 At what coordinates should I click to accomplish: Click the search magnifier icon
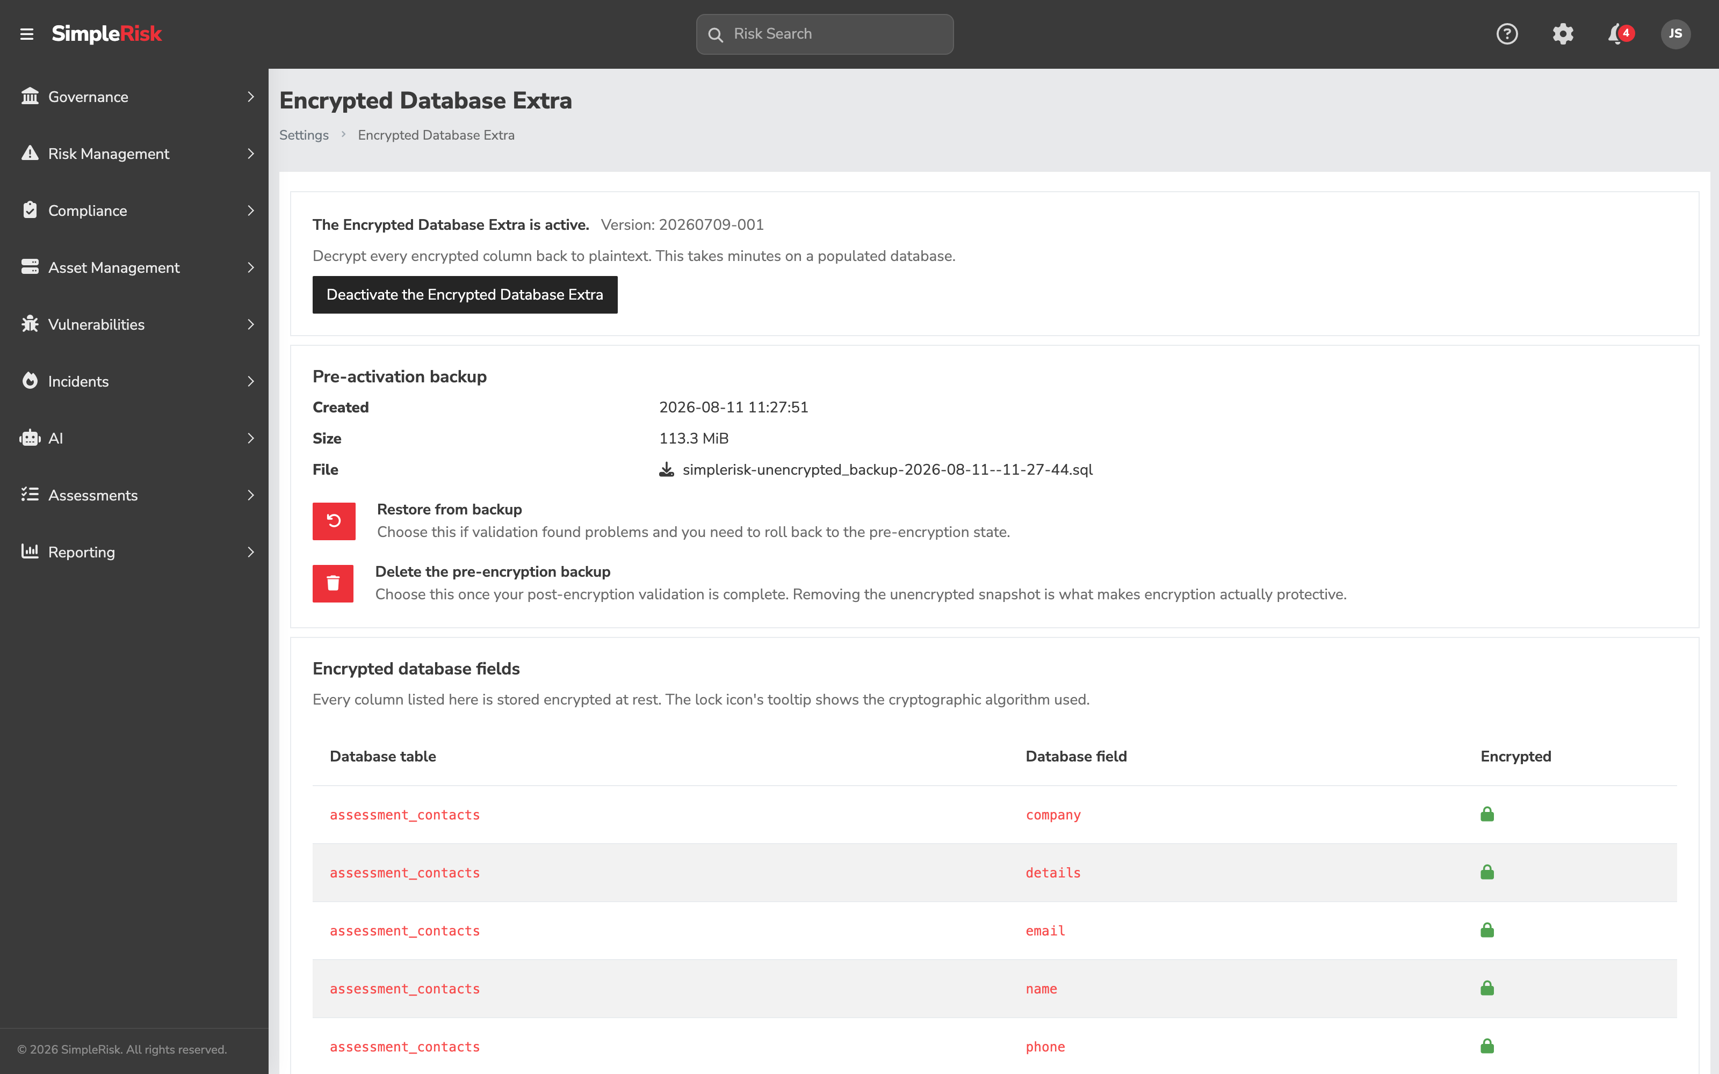click(716, 34)
